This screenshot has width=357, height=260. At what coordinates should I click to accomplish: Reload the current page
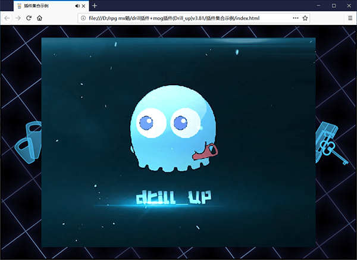coord(29,18)
